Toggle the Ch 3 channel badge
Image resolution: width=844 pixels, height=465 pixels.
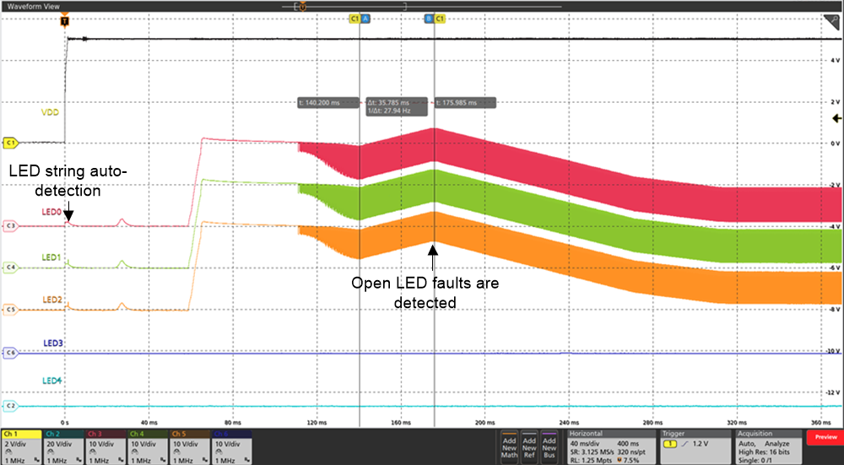[105, 446]
